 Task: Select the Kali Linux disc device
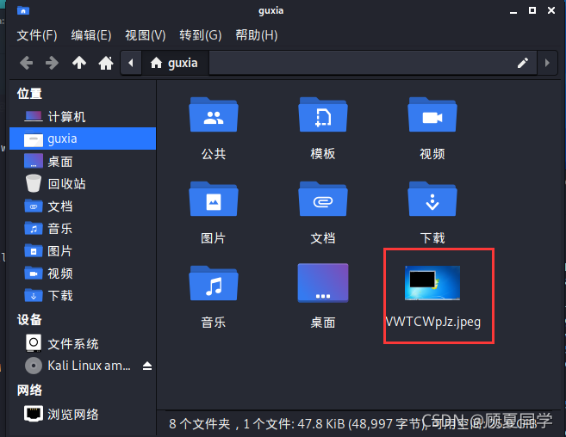pos(78,366)
